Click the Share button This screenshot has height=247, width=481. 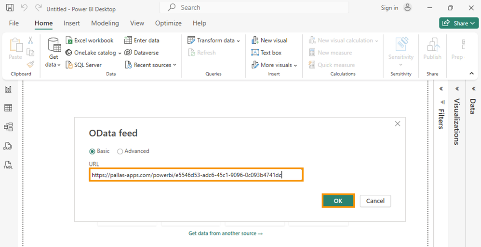pyautogui.click(x=459, y=23)
